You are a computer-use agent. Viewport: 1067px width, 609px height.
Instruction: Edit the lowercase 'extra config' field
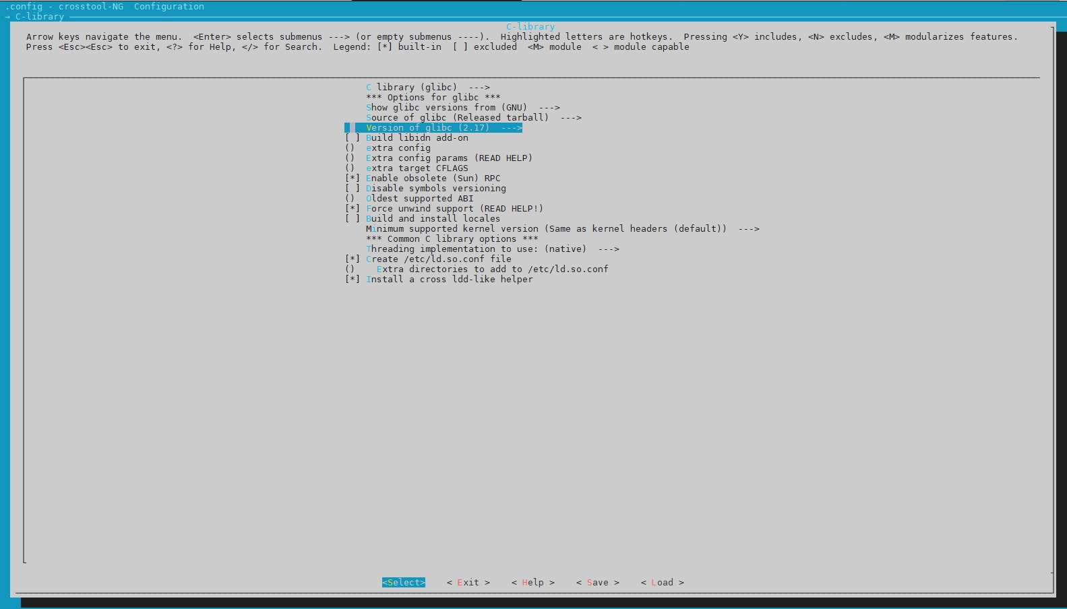pos(388,148)
